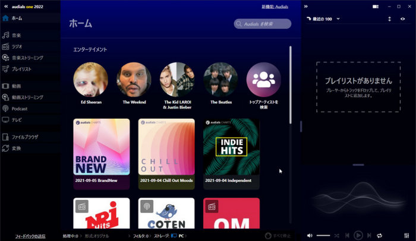Click the NRJ Hits radio card
The height and width of the screenshot is (241, 416).
(102, 213)
